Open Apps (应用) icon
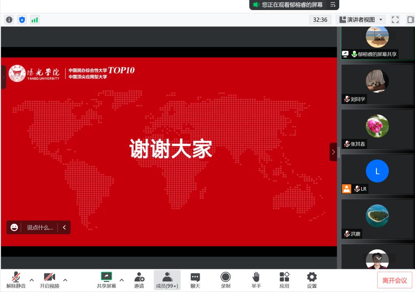415x292 pixels. [x=284, y=280]
